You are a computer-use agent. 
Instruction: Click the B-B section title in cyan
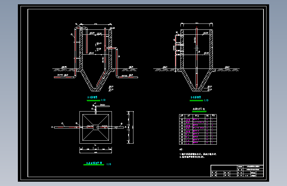(x=196, y=97)
